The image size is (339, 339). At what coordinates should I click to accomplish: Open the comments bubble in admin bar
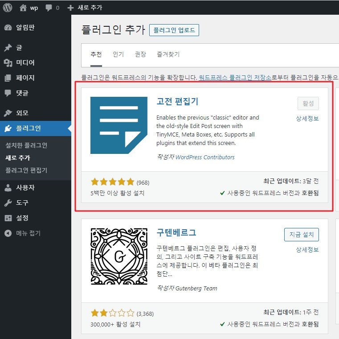pos(49,8)
